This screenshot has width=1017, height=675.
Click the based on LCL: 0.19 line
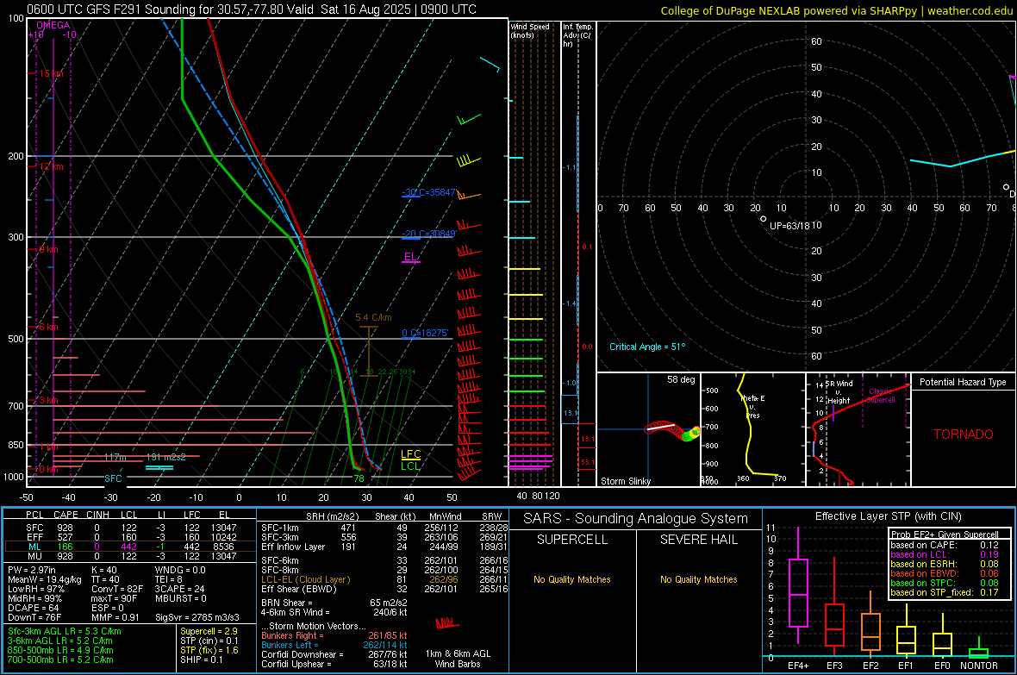click(x=945, y=554)
